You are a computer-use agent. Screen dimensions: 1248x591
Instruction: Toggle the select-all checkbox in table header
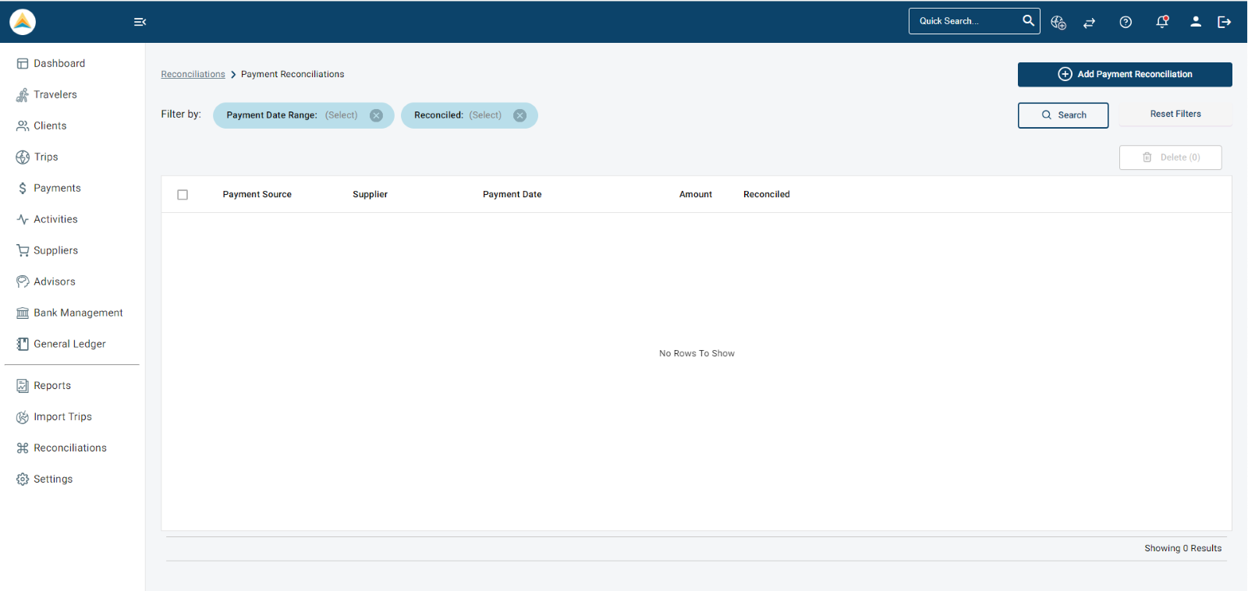tap(183, 195)
